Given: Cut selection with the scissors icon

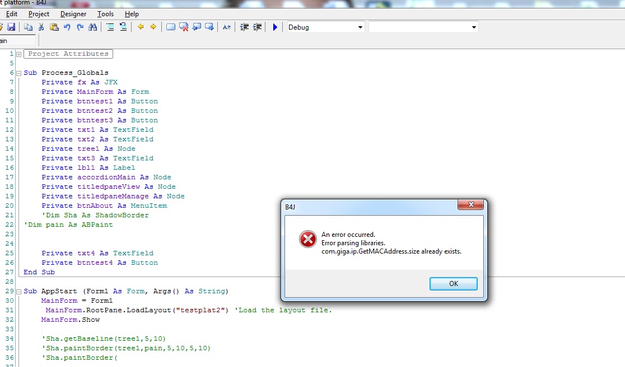Looking at the screenshot, I should [x=41, y=27].
